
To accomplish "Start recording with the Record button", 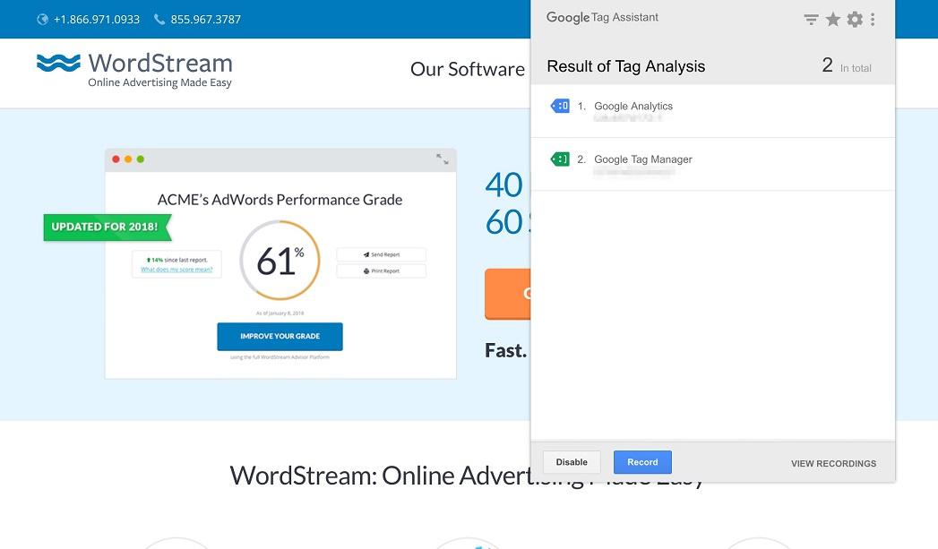I will click(x=642, y=462).
